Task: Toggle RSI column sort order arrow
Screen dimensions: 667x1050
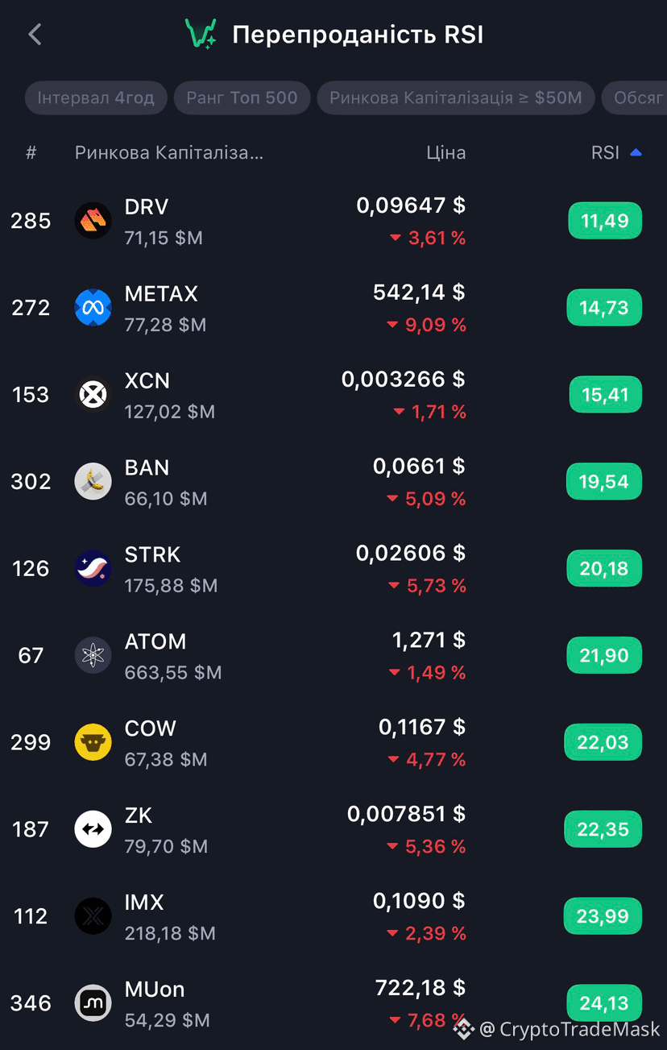Action: point(636,152)
